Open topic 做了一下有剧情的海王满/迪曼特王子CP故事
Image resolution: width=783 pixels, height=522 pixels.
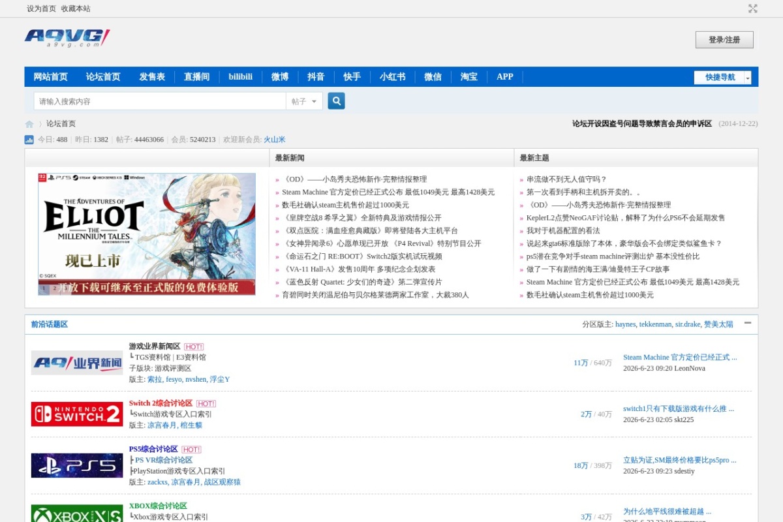(x=598, y=269)
